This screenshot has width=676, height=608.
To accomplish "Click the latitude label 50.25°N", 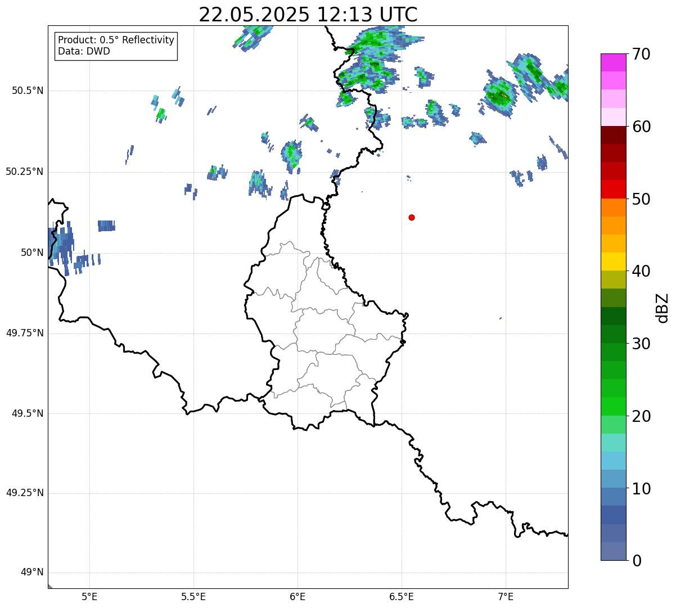I will [x=25, y=172].
